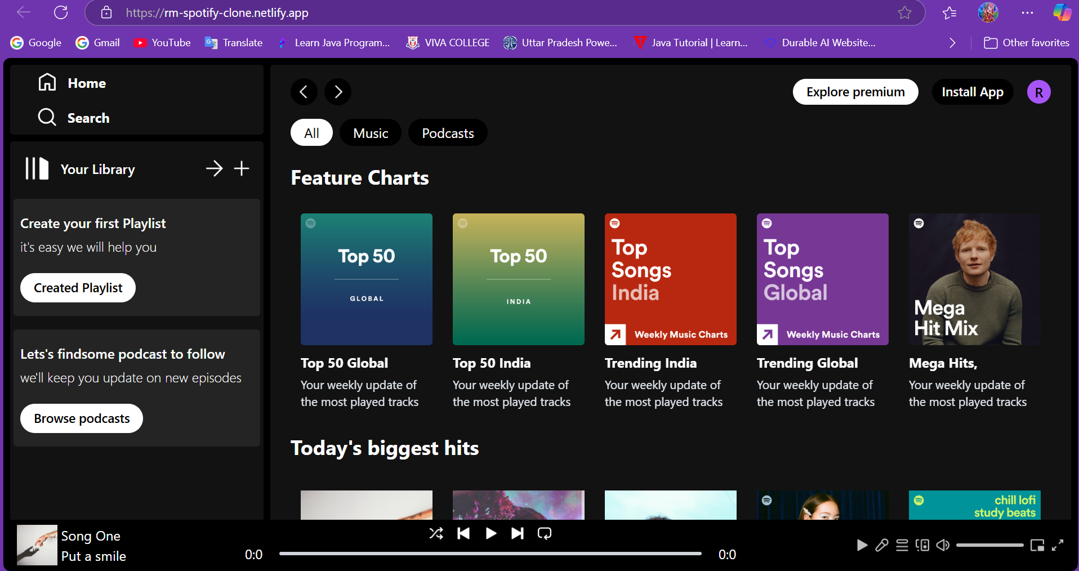Select the Music filter tab
1079x571 pixels.
click(x=371, y=133)
